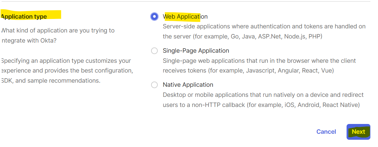378x147 pixels.
Task: Pick the Native Application radio button
Action: point(154,85)
